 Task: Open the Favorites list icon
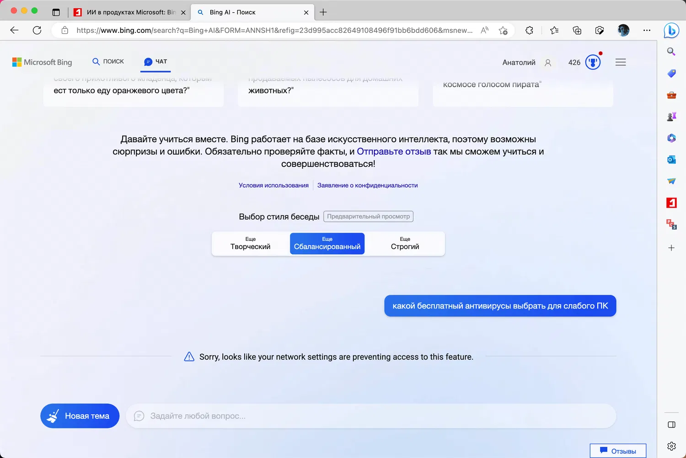(554, 30)
